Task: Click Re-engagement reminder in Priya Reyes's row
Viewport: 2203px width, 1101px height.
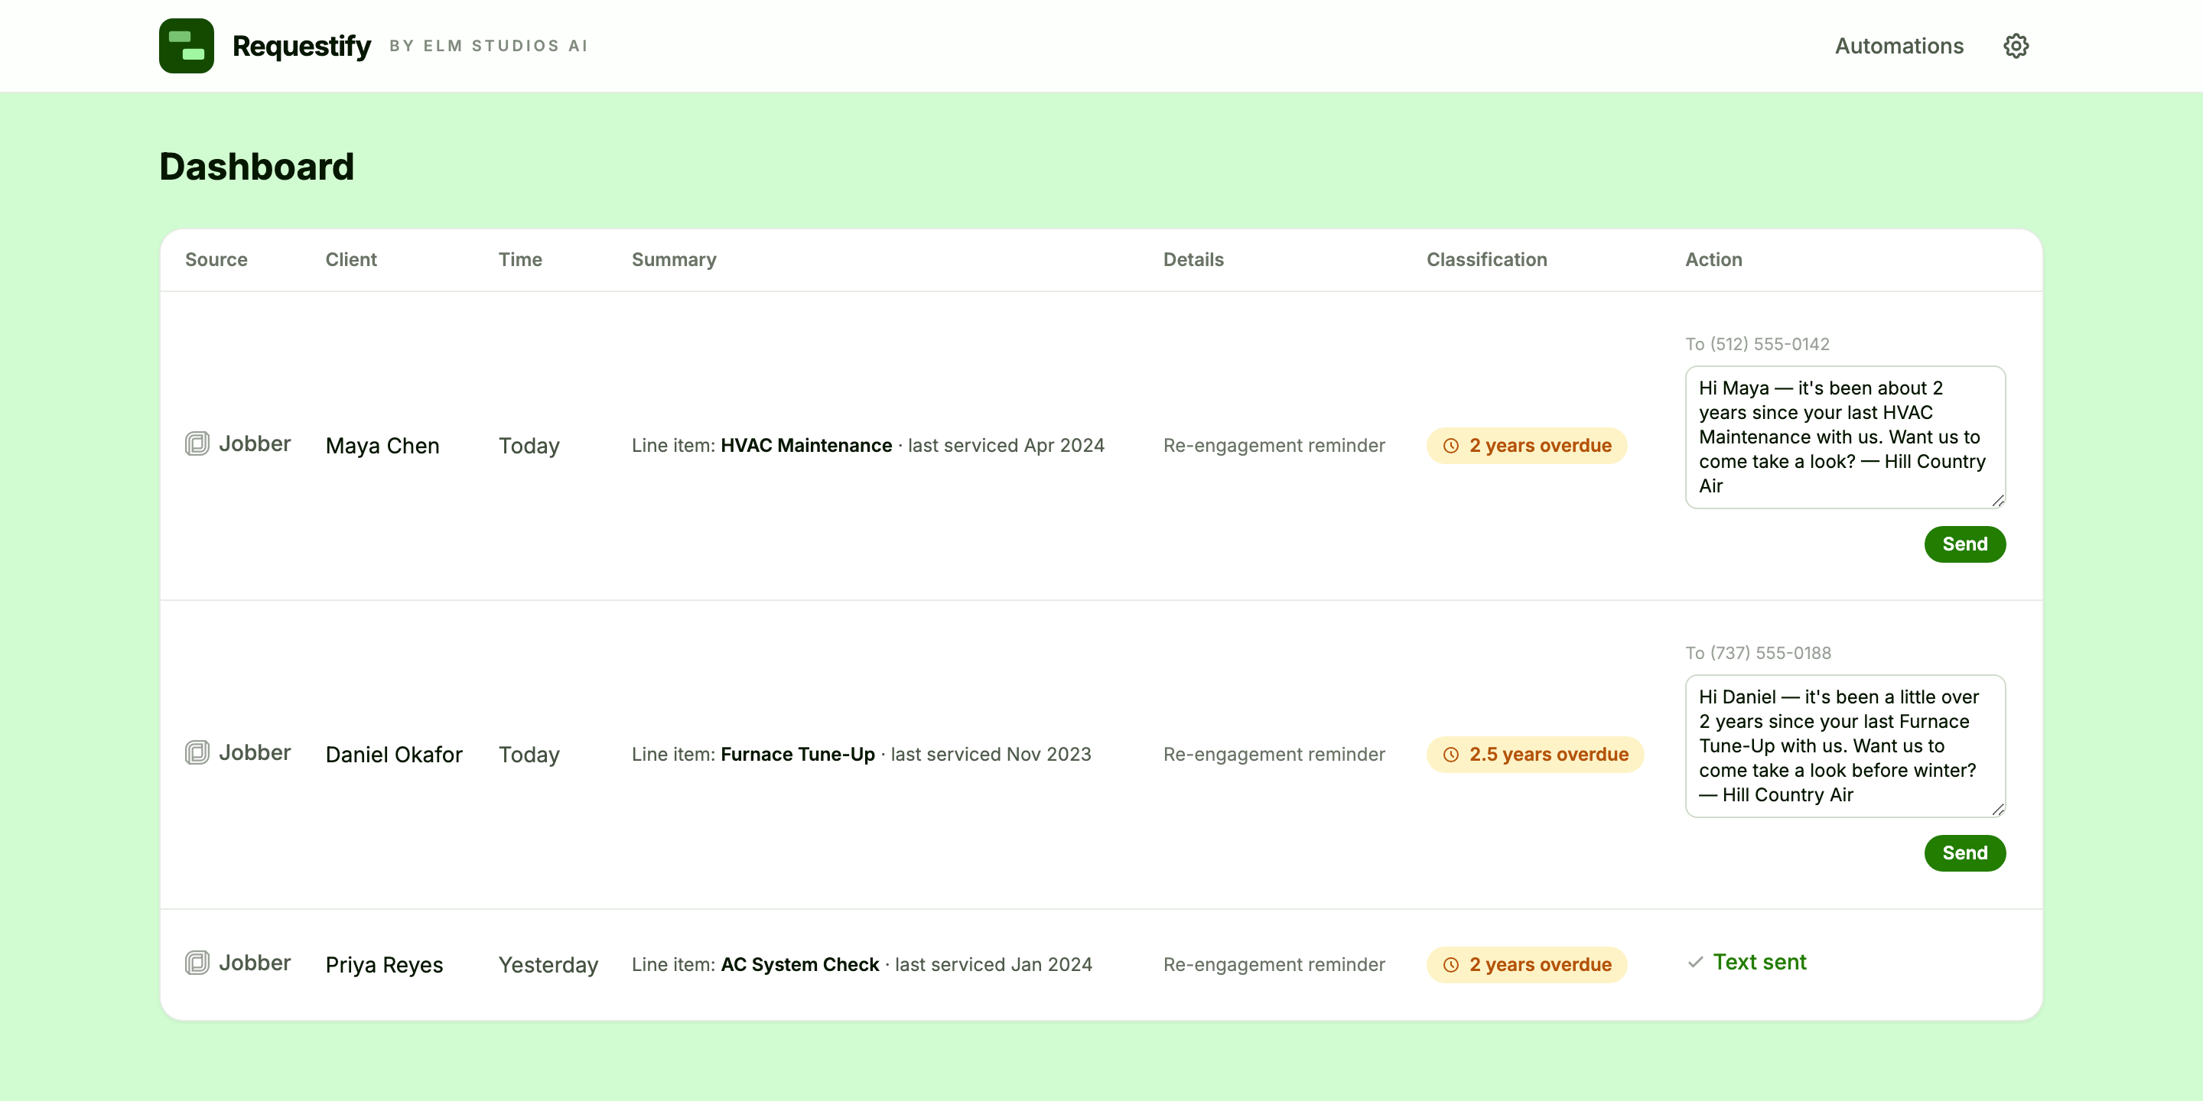Action: click(x=1274, y=963)
